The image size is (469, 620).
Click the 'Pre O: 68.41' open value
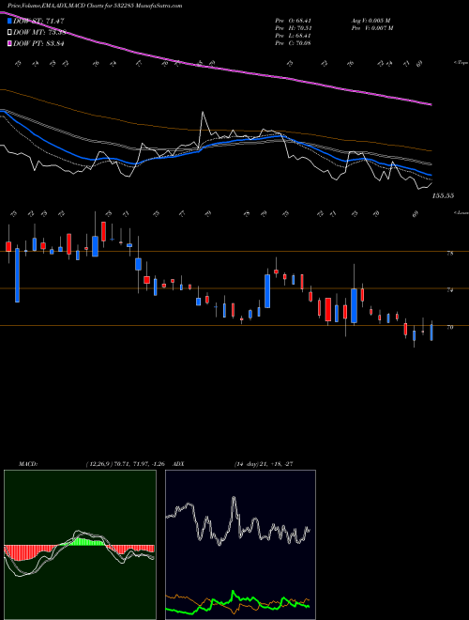click(x=293, y=21)
